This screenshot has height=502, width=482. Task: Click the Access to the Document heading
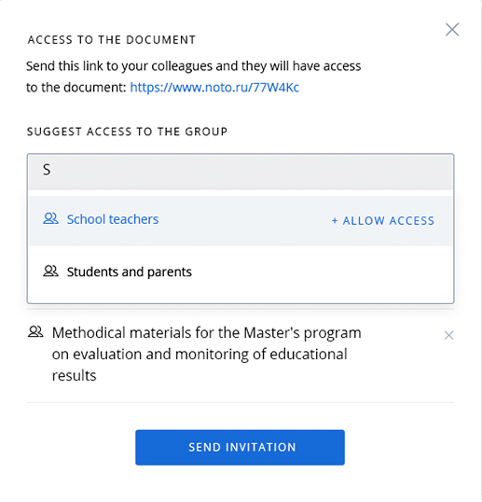pos(112,40)
